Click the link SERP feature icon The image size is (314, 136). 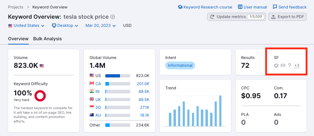[283, 65]
